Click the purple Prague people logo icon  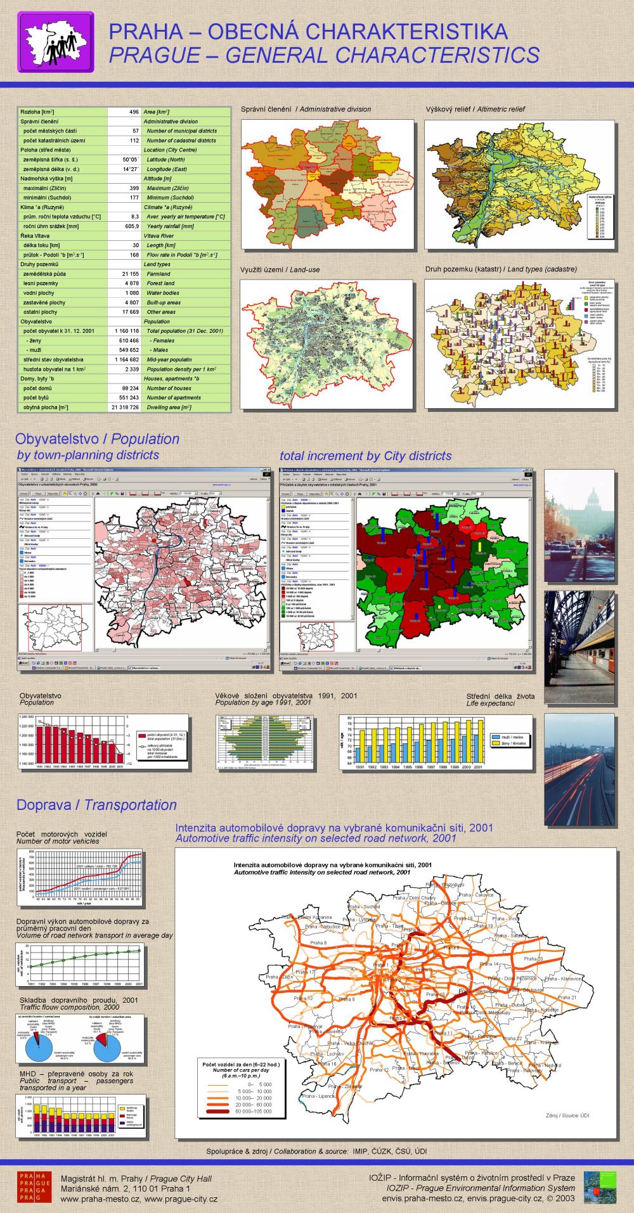56,42
